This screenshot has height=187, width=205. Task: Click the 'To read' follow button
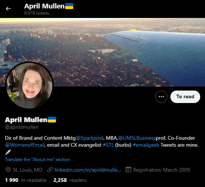point(185,97)
